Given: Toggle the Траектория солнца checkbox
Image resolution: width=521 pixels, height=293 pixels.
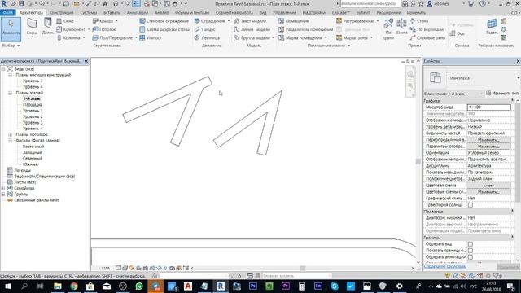Looking at the screenshot, I should [x=471, y=205].
